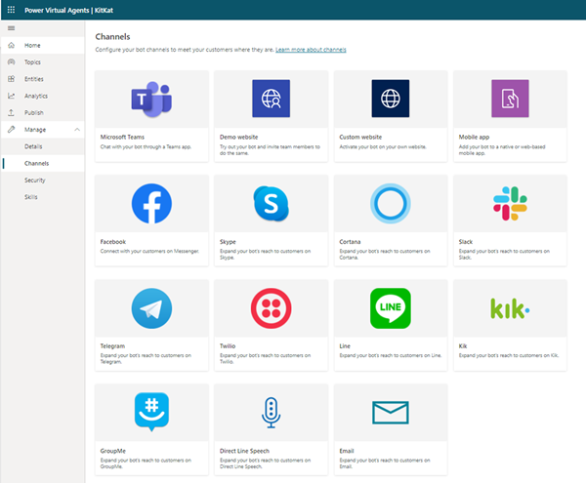Open the Line channel icon
Viewport: 586px width, 483px height.
390,308
